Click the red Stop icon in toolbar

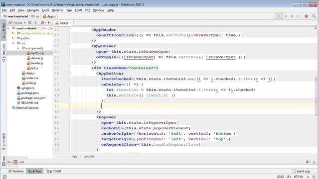point(306,16)
